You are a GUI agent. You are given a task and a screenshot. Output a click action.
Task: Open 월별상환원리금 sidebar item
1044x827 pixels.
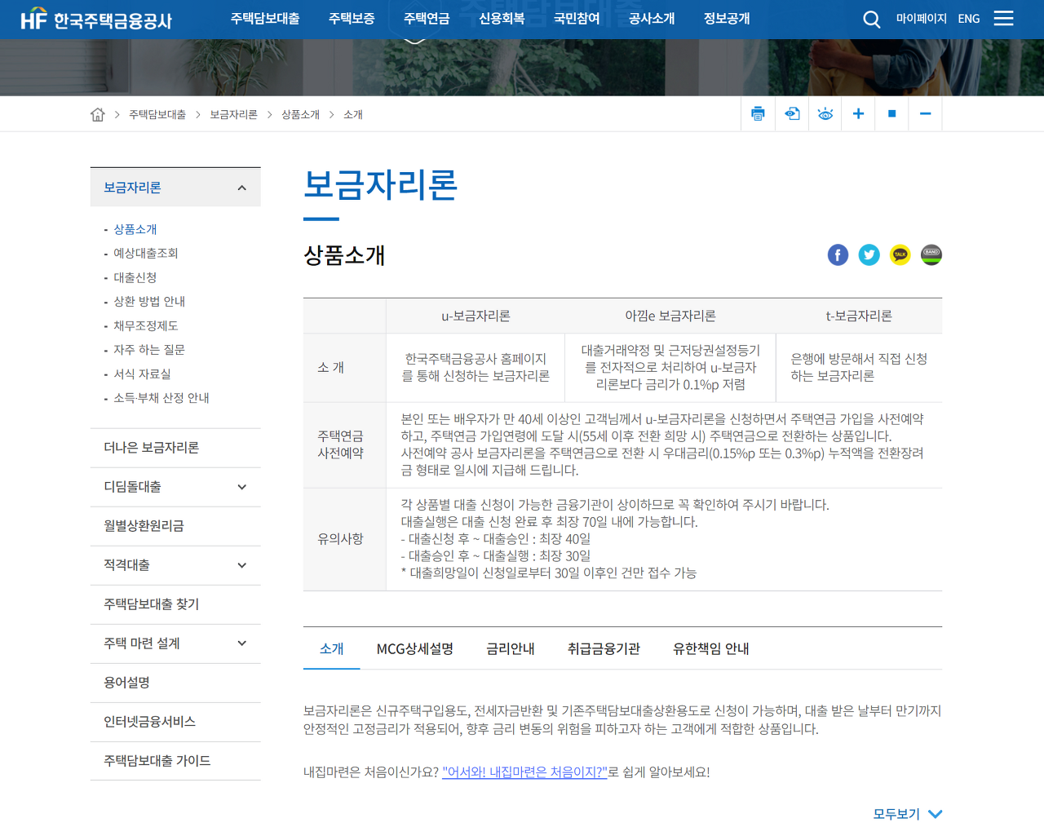pyautogui.click(x=175, y=526)
